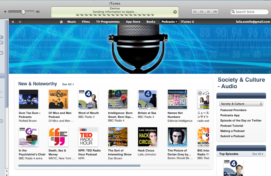The height and width of the screenshot is (176, 271).
Task: Click the low volume speaker icon
Action: (x=5, y=12)
